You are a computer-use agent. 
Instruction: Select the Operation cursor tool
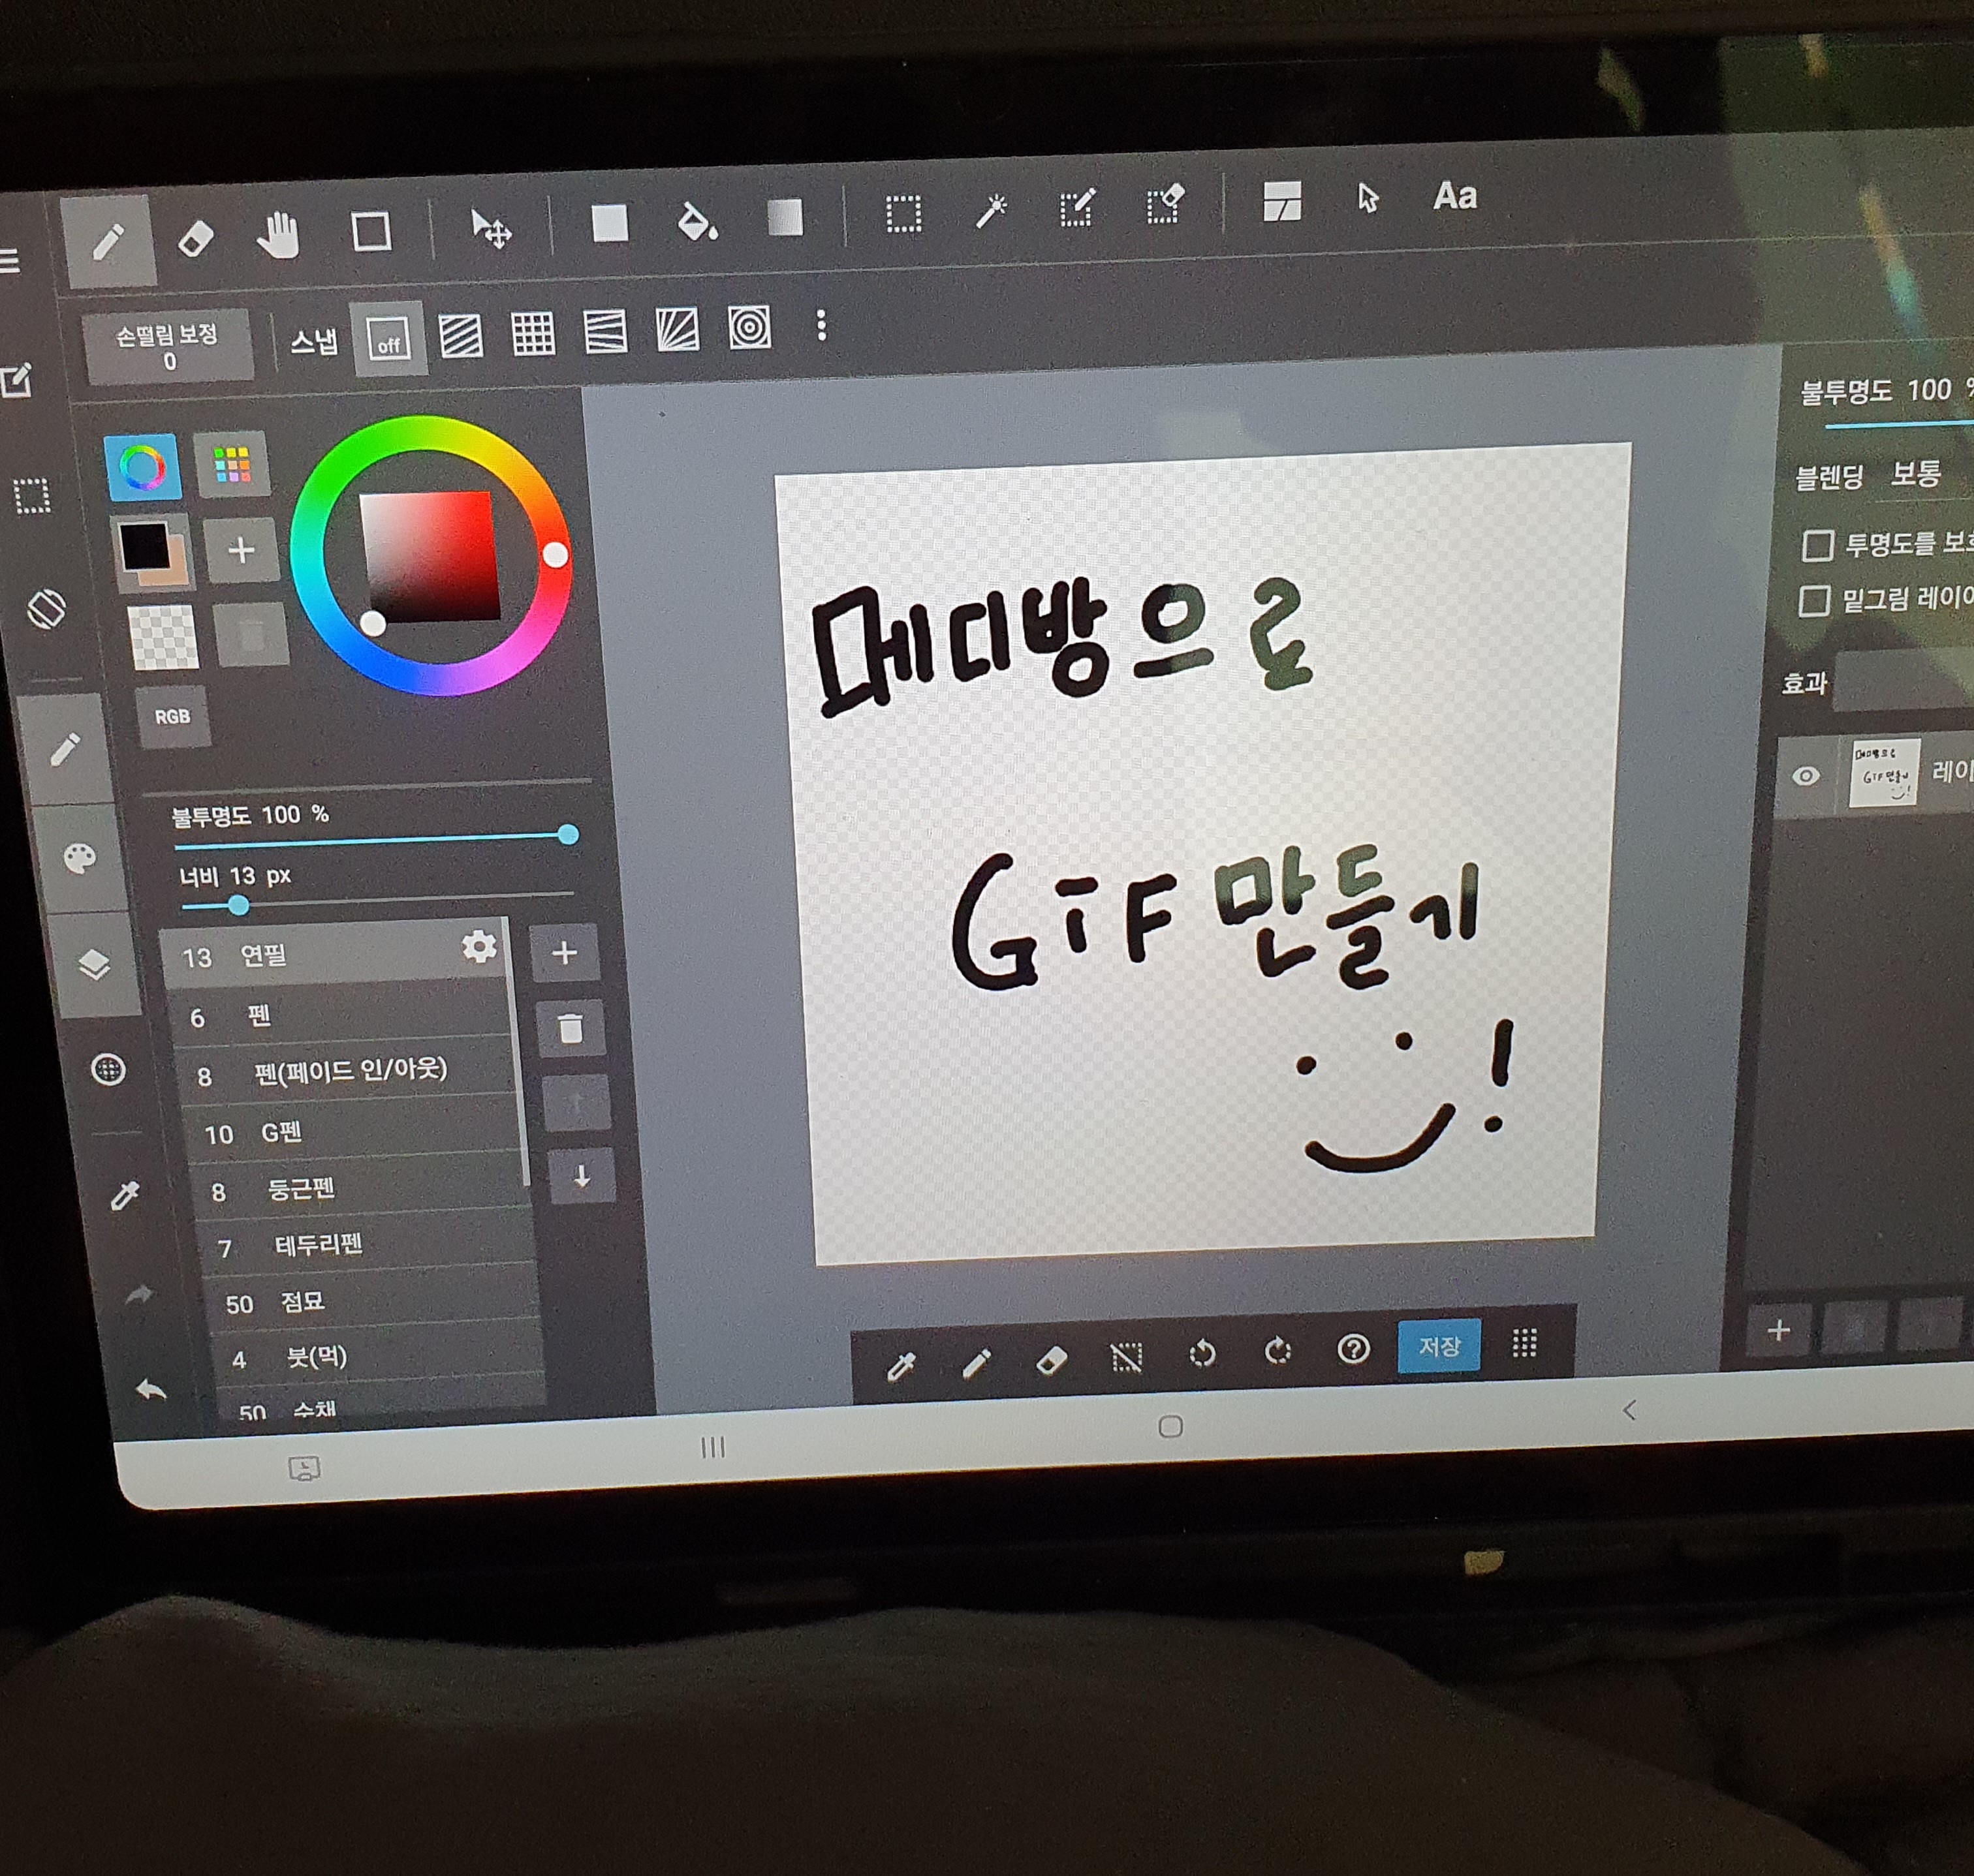(x=1368, y=198)
